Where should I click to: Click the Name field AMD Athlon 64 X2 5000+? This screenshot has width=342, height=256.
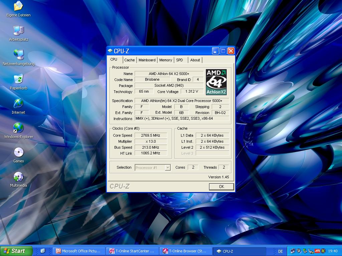169,74
